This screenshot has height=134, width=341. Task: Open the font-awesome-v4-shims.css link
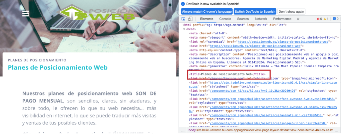(x=263, y=109)
